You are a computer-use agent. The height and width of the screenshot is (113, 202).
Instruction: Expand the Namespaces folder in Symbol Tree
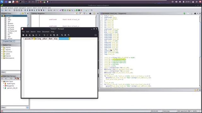point(2,58)
